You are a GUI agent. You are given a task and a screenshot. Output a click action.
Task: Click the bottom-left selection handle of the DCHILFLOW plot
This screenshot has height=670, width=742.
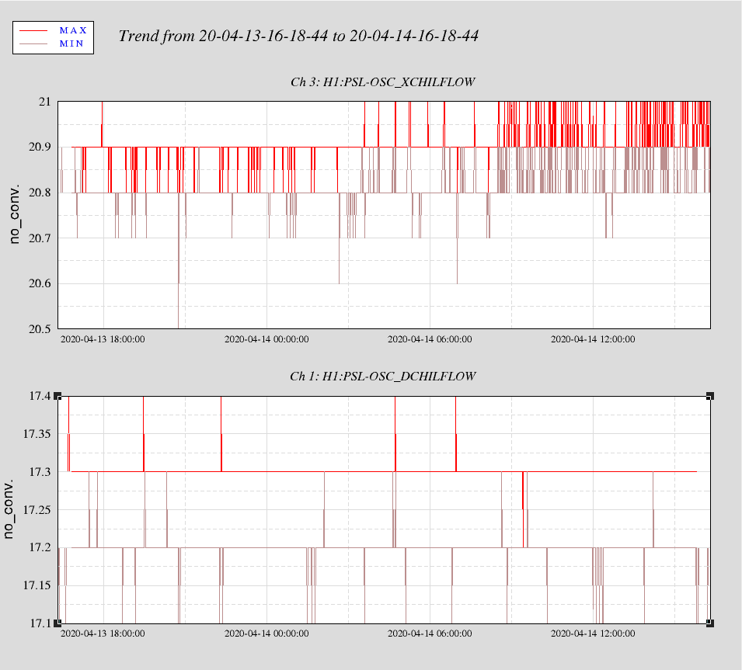pos(57,623)
